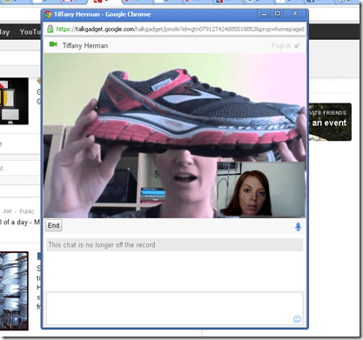Image resolution: width=363 pixels, height=340 pixels.
Task: Click the Chrome logo in the title bar
Action: click(48, 14)
